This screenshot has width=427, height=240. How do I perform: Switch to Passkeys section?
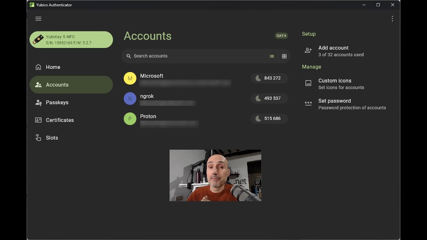click(71, 102)
